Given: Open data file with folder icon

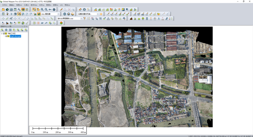Looking at the screenshot, I should 3,10.
